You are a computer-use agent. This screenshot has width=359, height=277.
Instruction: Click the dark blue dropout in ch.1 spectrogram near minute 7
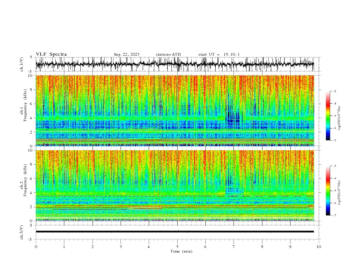coord(233,117)
